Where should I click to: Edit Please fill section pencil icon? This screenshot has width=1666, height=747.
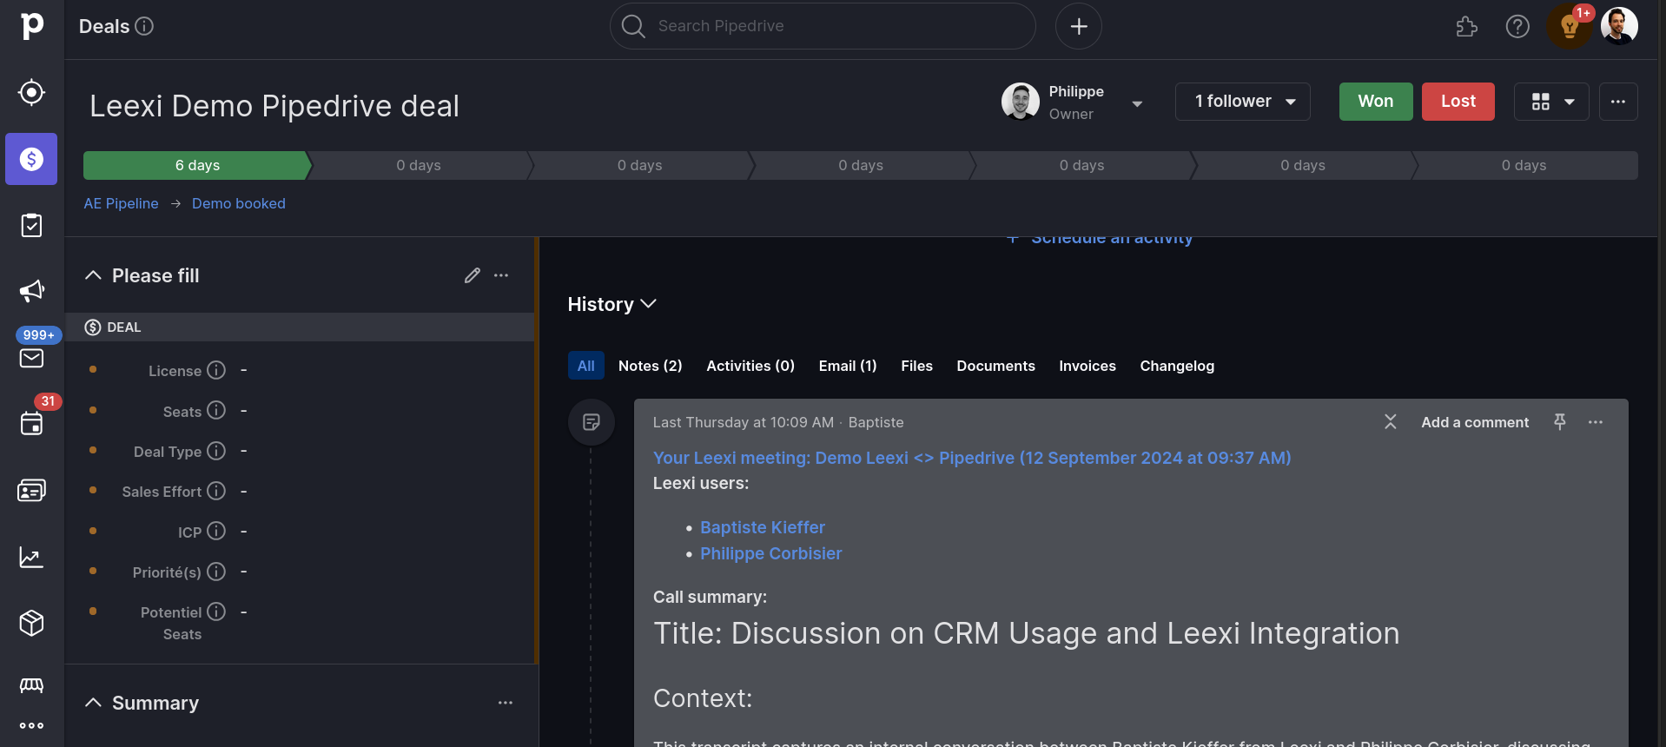click(473, 275)
